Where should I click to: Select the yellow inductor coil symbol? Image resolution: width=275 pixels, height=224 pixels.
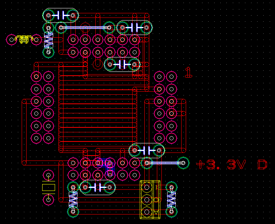(24, 40)
